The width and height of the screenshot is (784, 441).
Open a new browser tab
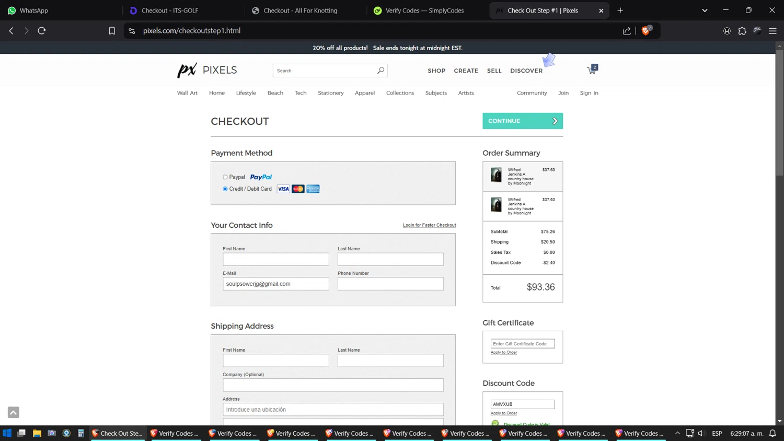(x=620, y=10)
